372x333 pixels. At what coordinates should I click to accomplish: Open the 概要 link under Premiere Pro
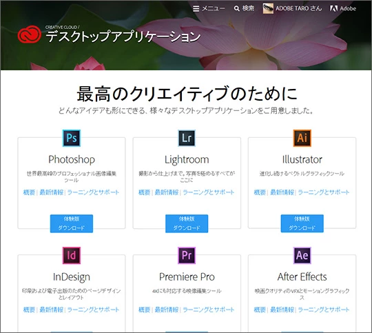[x=144, y=310]
